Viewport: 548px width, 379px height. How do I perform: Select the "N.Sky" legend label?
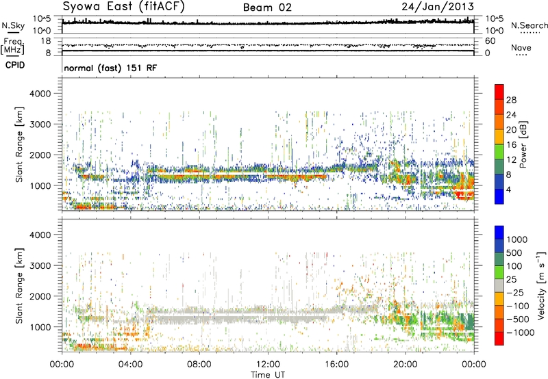(x=13, y=25)
